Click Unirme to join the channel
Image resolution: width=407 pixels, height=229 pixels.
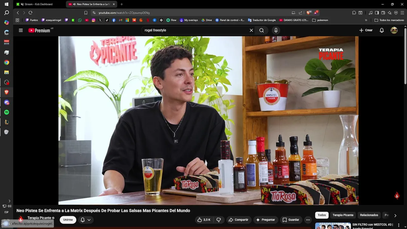[x=68, y=220]
